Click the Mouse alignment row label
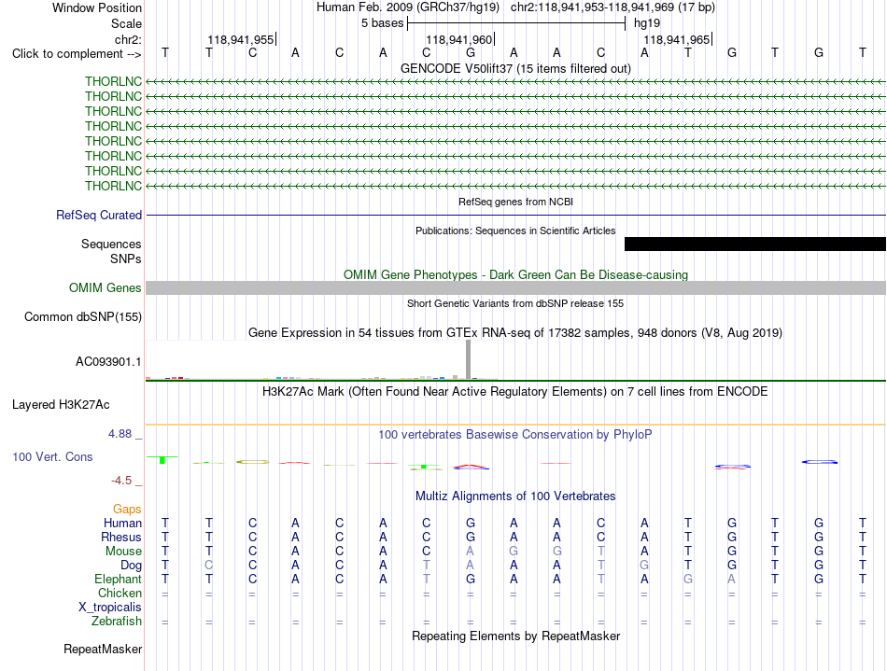Viewport: 887px width, 671px height. 123,552
